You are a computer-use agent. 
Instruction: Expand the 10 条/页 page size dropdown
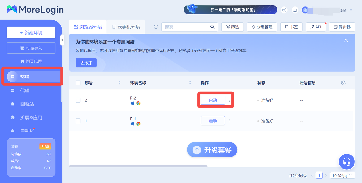pos(342,175)
